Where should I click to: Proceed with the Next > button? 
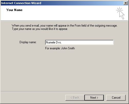[94, 98]
